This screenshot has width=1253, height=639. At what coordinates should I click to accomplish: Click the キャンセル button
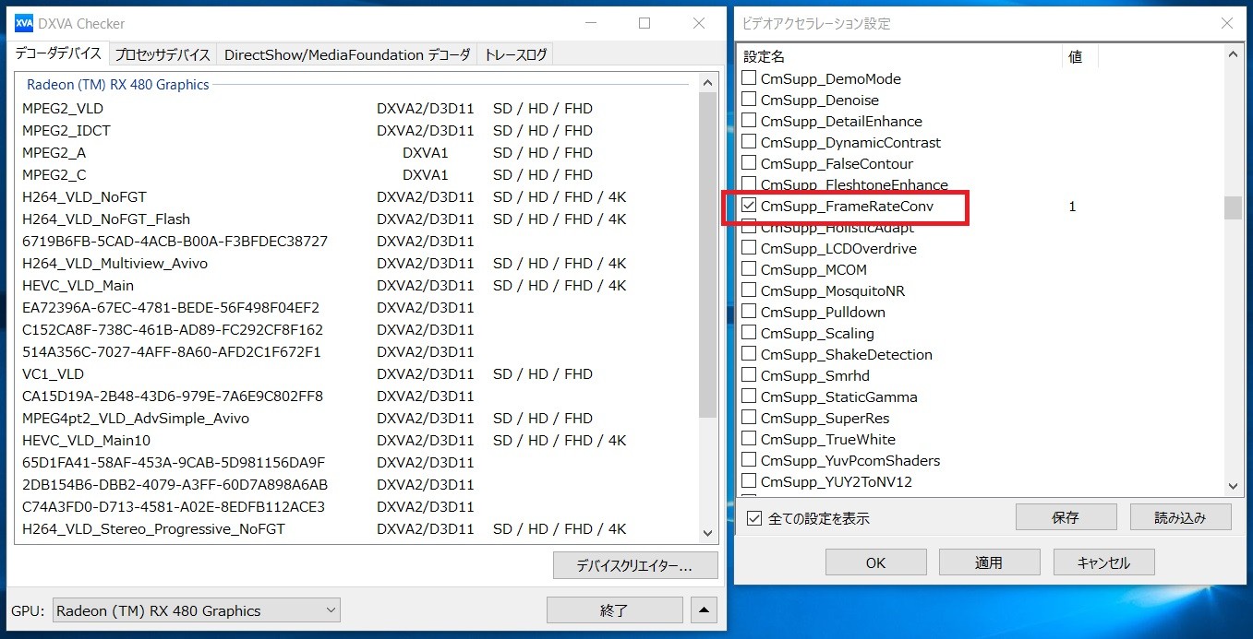tap(1103, 562)
